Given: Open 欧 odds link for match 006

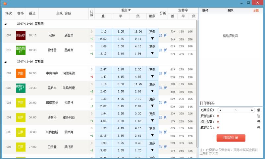Looking at the screenshot, I should coord(161,147).
